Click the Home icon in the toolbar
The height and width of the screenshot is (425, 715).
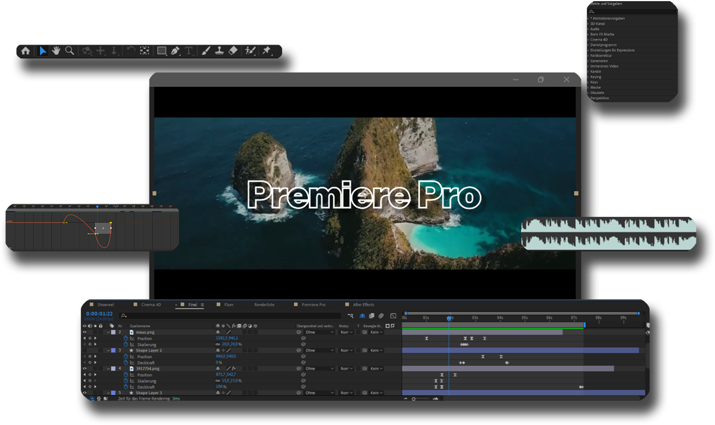(x=25, y=51)
